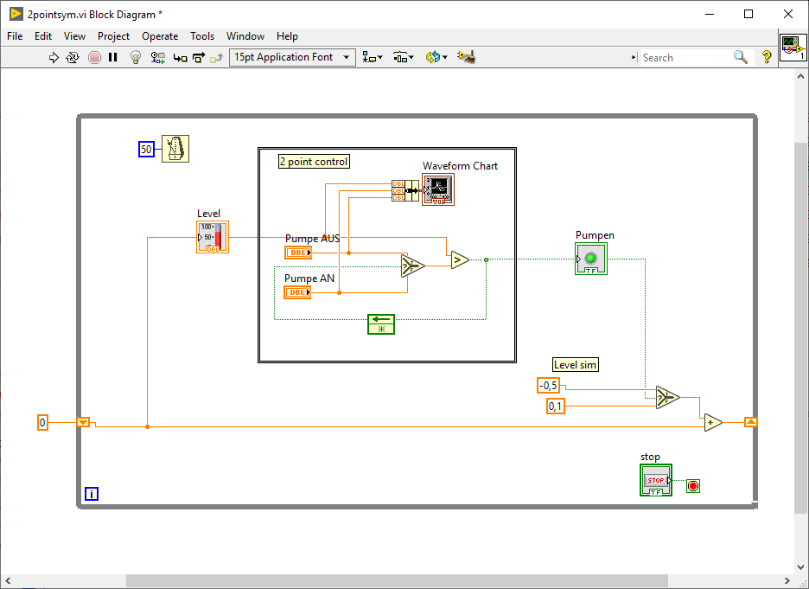Screen dimensions: 809x589
Task: Click the Level sim label
Action: click(x=576, y=364)
